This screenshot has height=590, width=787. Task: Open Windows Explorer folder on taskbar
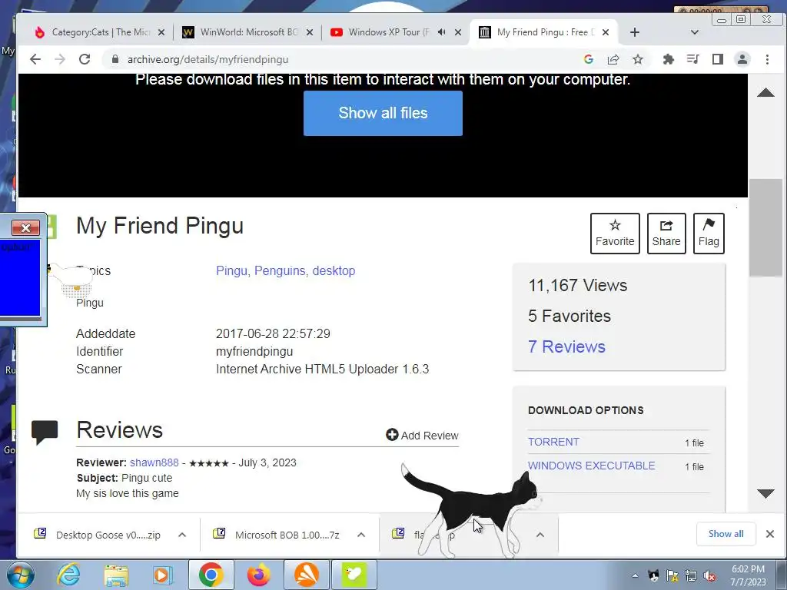[117, 575]
